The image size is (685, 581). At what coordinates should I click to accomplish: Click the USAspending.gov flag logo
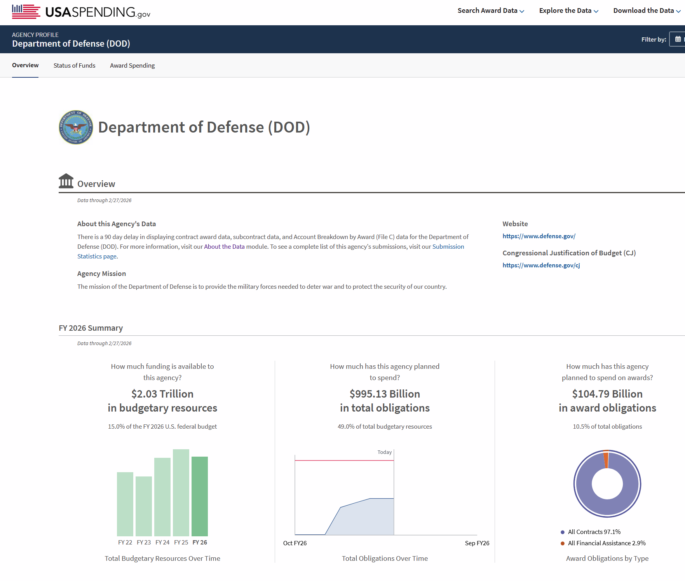pos(26,12)
